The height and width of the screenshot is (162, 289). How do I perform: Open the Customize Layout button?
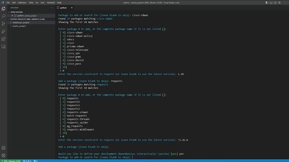[x=280, y=3]
